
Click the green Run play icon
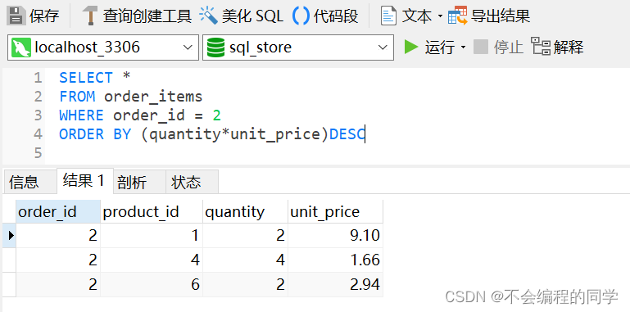[x=410, y=47]
